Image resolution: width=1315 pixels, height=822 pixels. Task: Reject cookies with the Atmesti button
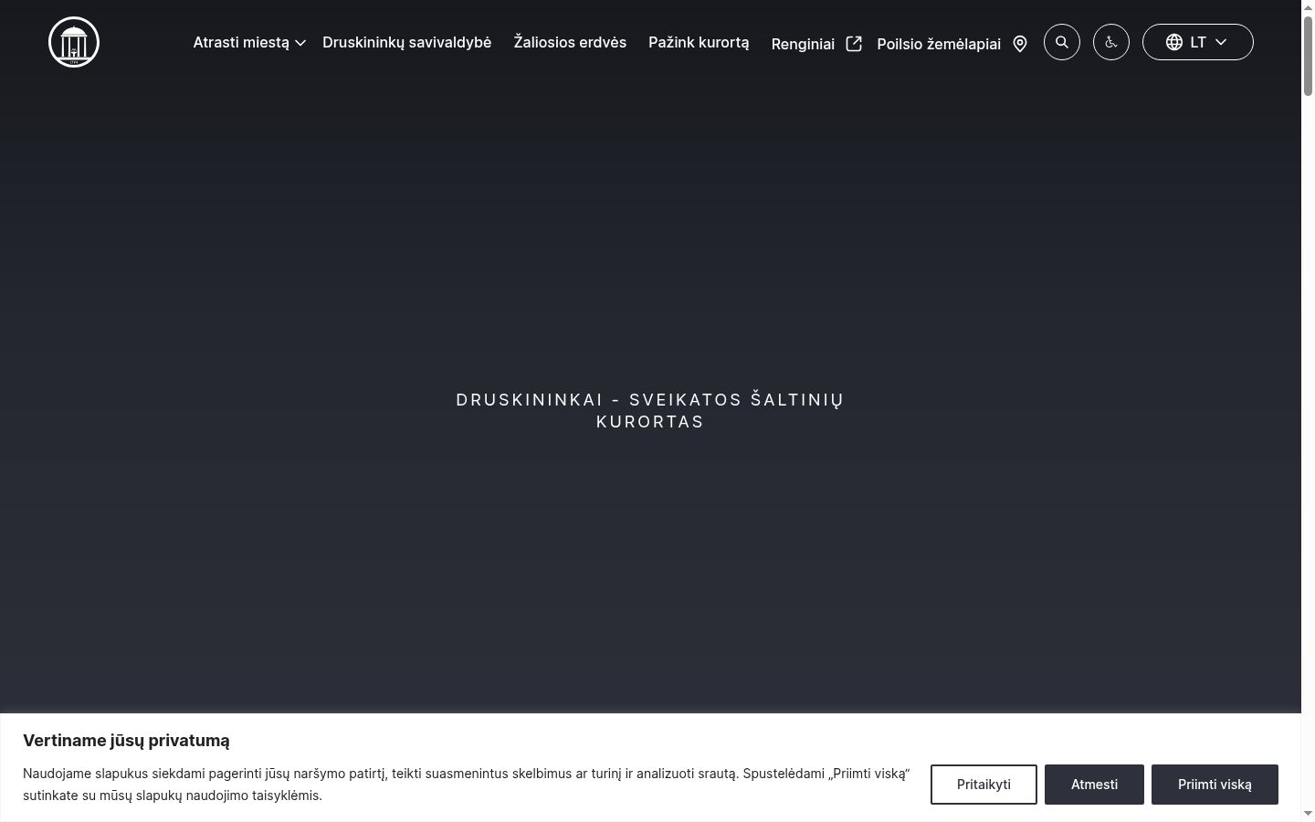pos(1094,785)
